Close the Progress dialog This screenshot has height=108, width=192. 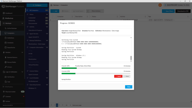point(128,87)
